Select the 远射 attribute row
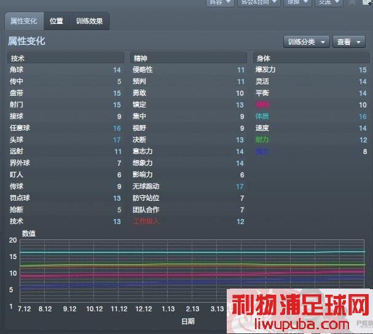The image size is (373, 334). (66, 151)
